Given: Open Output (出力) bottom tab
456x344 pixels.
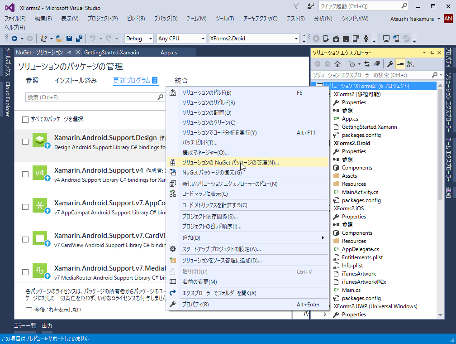Looking at the screenshot, I should pos(47,326).
